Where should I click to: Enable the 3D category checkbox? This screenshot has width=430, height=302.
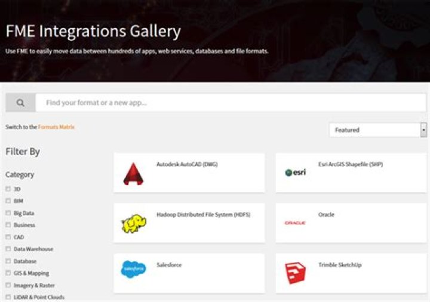coord(8,189)
